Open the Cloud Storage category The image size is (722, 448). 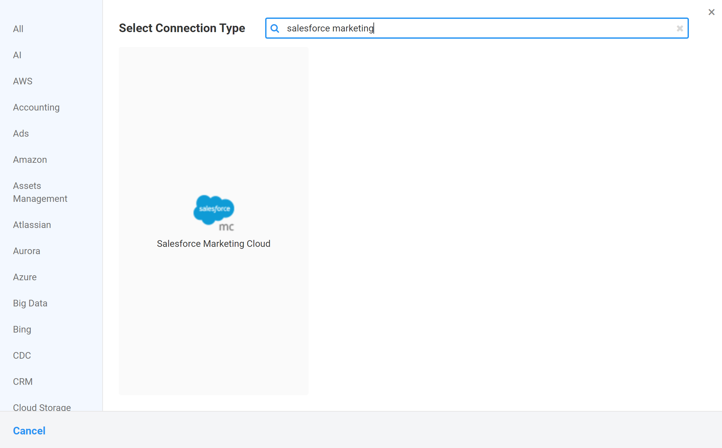(x=42, y=407)
